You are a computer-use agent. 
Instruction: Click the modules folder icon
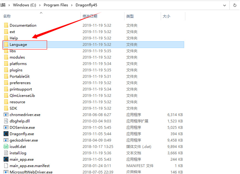(x=6, y=57)
